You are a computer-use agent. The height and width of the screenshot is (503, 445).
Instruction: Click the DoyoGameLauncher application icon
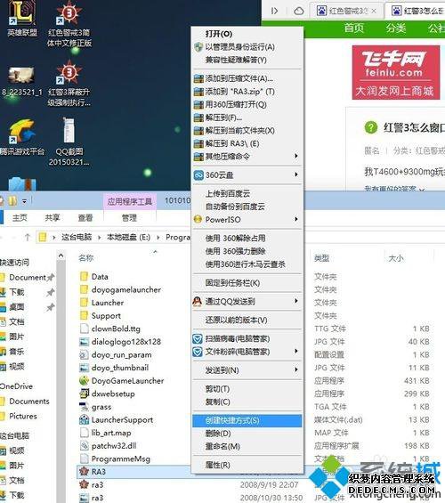pos(84,381)
